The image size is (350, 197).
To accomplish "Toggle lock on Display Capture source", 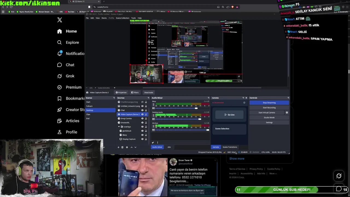I will [146, 139].
